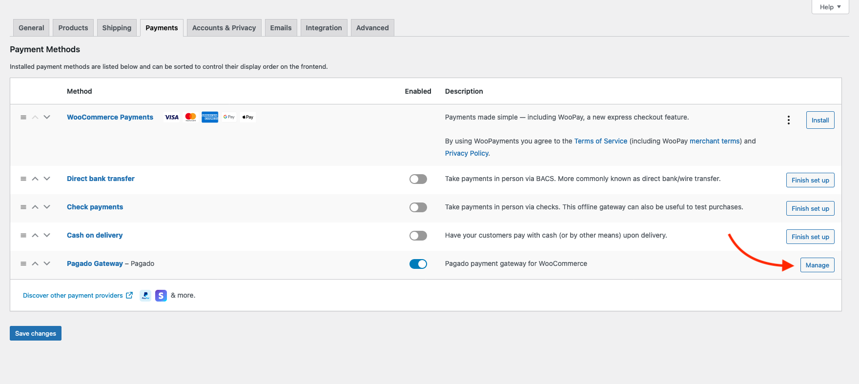859x384 pixels.
Task: Click drag handle for Check payments
Action: [23, 207]
